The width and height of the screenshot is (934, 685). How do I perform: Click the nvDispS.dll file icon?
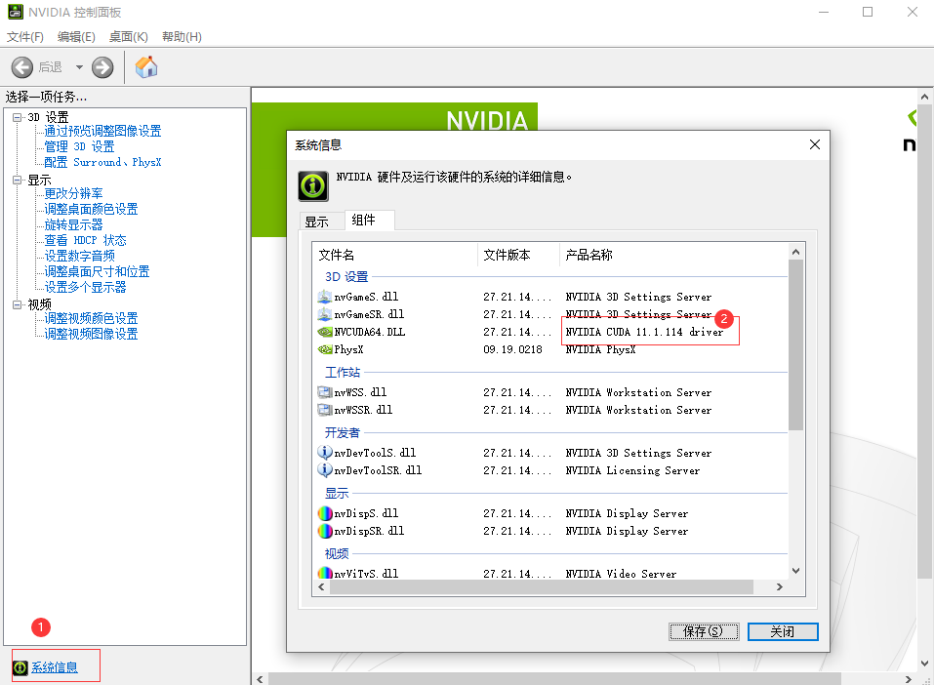(325, 513)
